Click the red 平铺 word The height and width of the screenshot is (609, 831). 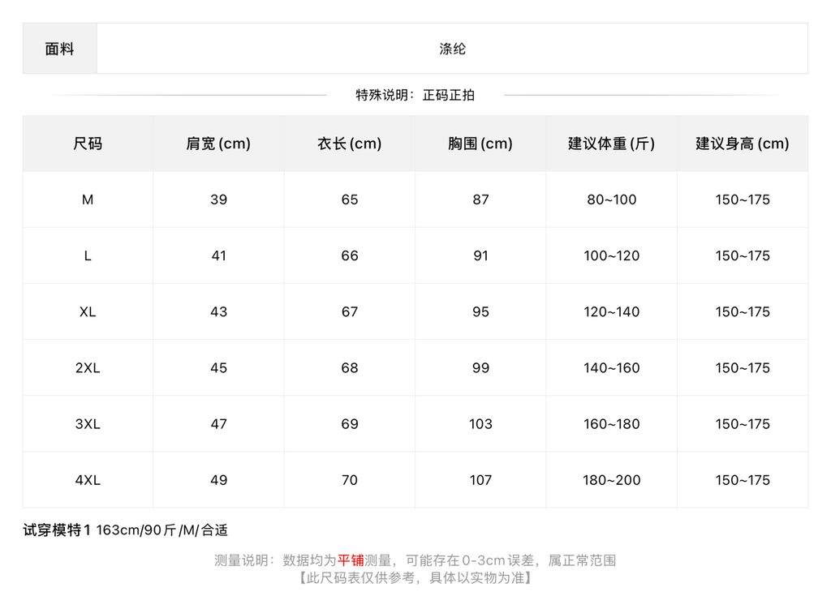(351, 560)
